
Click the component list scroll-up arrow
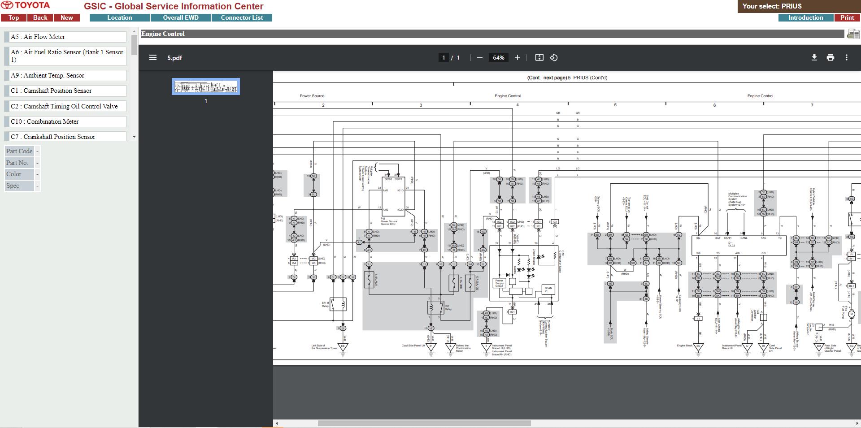tap(134, 31)
